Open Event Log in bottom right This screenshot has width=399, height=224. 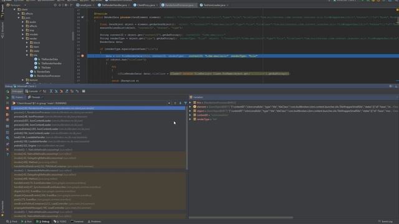(385, 222)
